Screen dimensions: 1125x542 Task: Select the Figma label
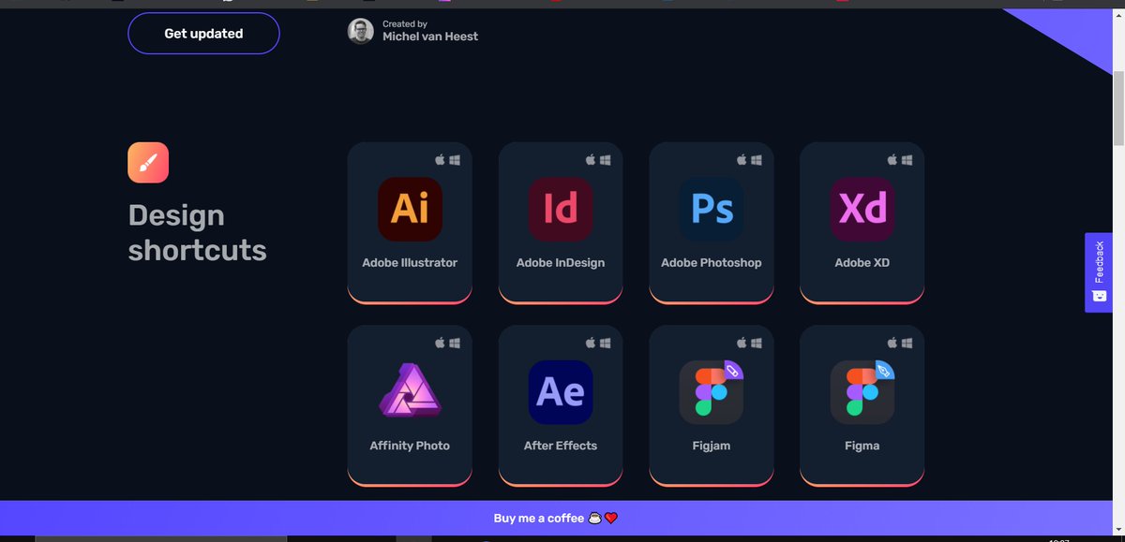point(862,446)
